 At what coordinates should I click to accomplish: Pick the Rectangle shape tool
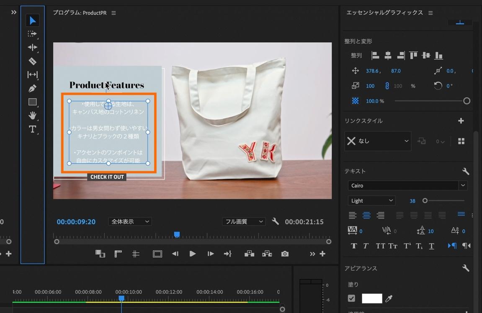(32, 102)
